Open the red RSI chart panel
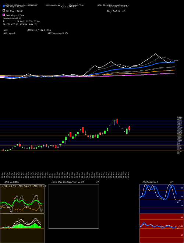This screenshot has height=243, width=184. pos(162,228)
